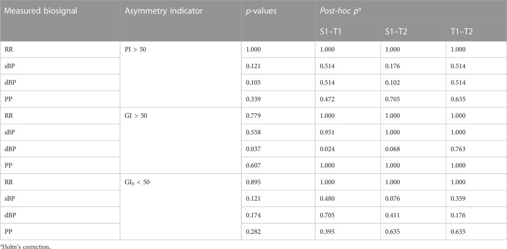Click the 0.068 cell in S1–T2 column

click(413, 149)
